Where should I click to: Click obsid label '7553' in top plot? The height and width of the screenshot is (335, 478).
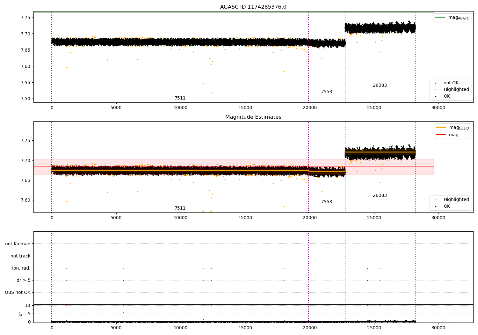click(327, 92)
